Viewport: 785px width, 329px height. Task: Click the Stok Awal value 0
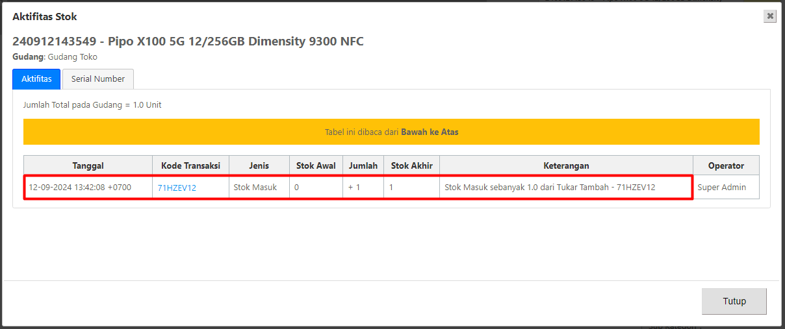(x=316, y=188)
